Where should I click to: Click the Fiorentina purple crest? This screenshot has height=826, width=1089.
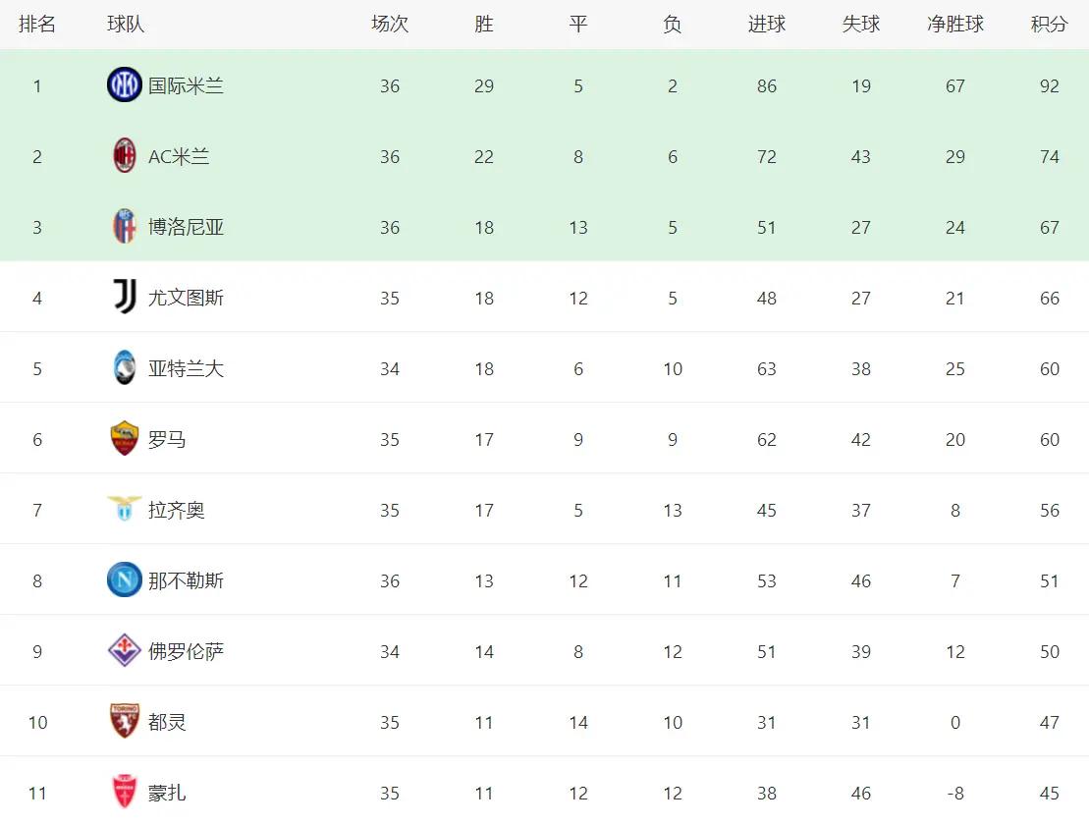pos(125,650)
